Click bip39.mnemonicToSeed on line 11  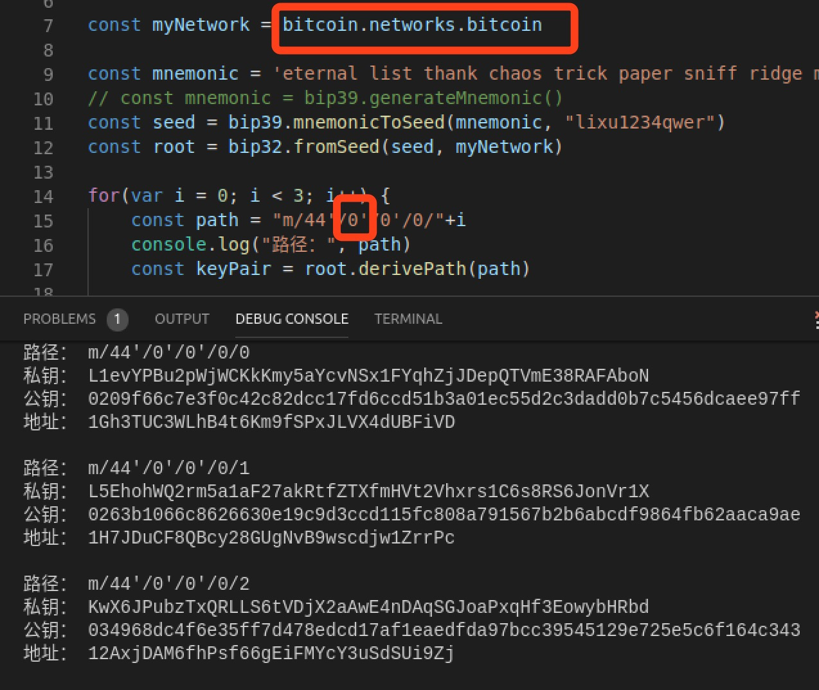pos(336,122)
